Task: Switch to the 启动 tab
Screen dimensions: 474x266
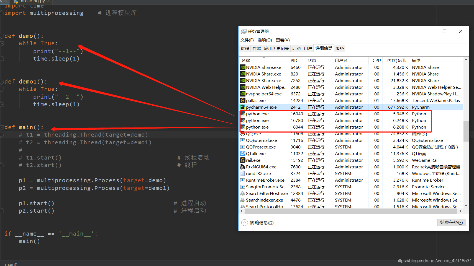Action: tap(296, 48)
